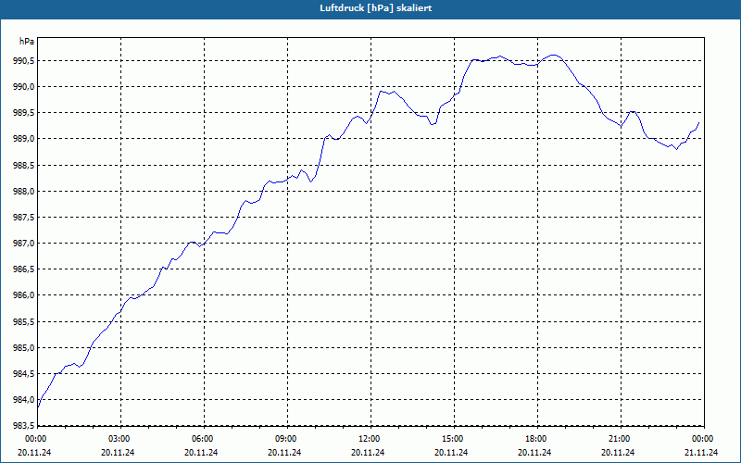The image size is (741, 463).
Task: Click the 989,5 y-axis value
Action: [x=22, y=113]
